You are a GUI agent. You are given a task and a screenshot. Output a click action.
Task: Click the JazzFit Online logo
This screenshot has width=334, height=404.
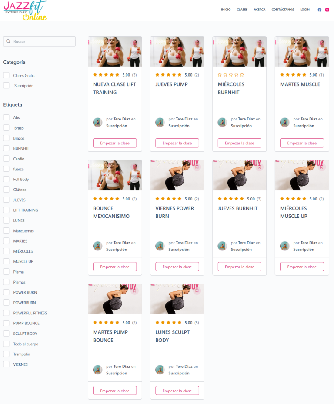click(x=25, y=10)
